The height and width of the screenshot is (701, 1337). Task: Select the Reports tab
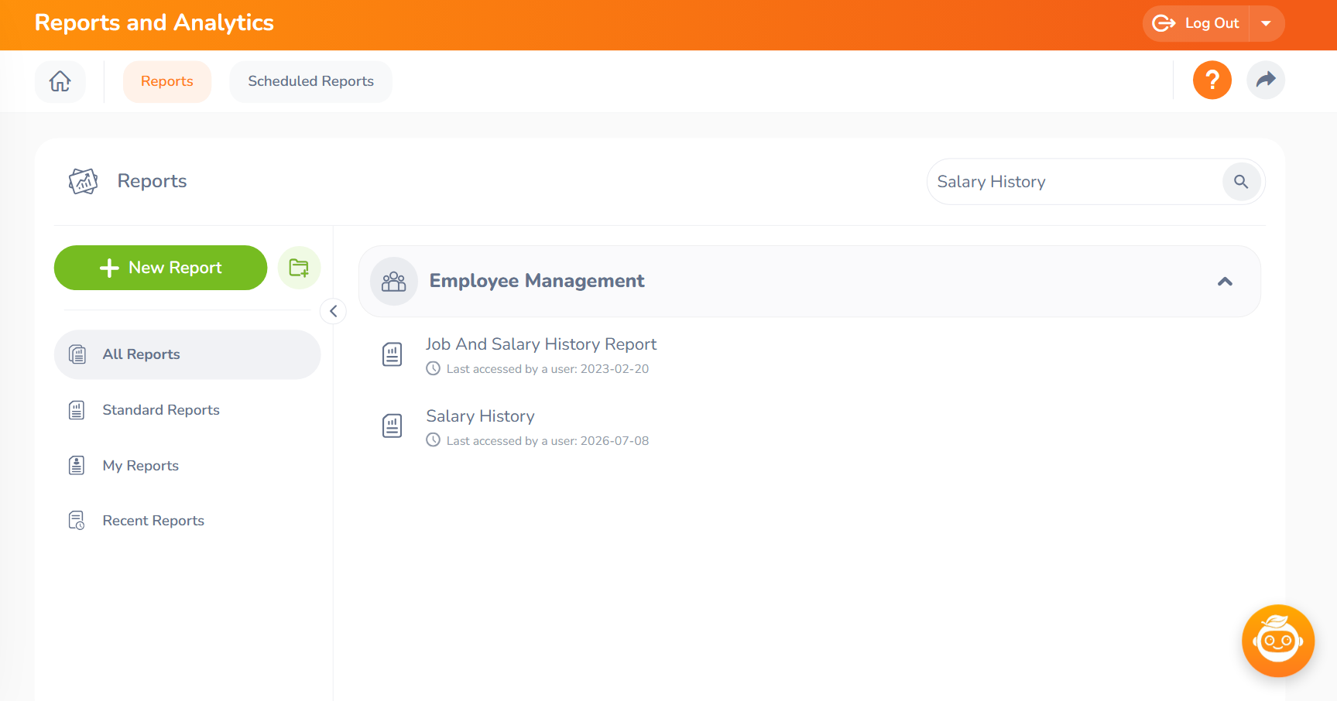point(167,81)
